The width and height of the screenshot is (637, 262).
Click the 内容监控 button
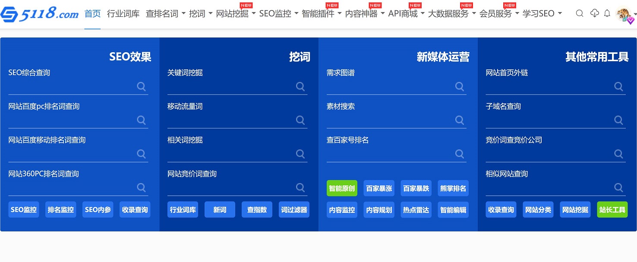point(342,210)
